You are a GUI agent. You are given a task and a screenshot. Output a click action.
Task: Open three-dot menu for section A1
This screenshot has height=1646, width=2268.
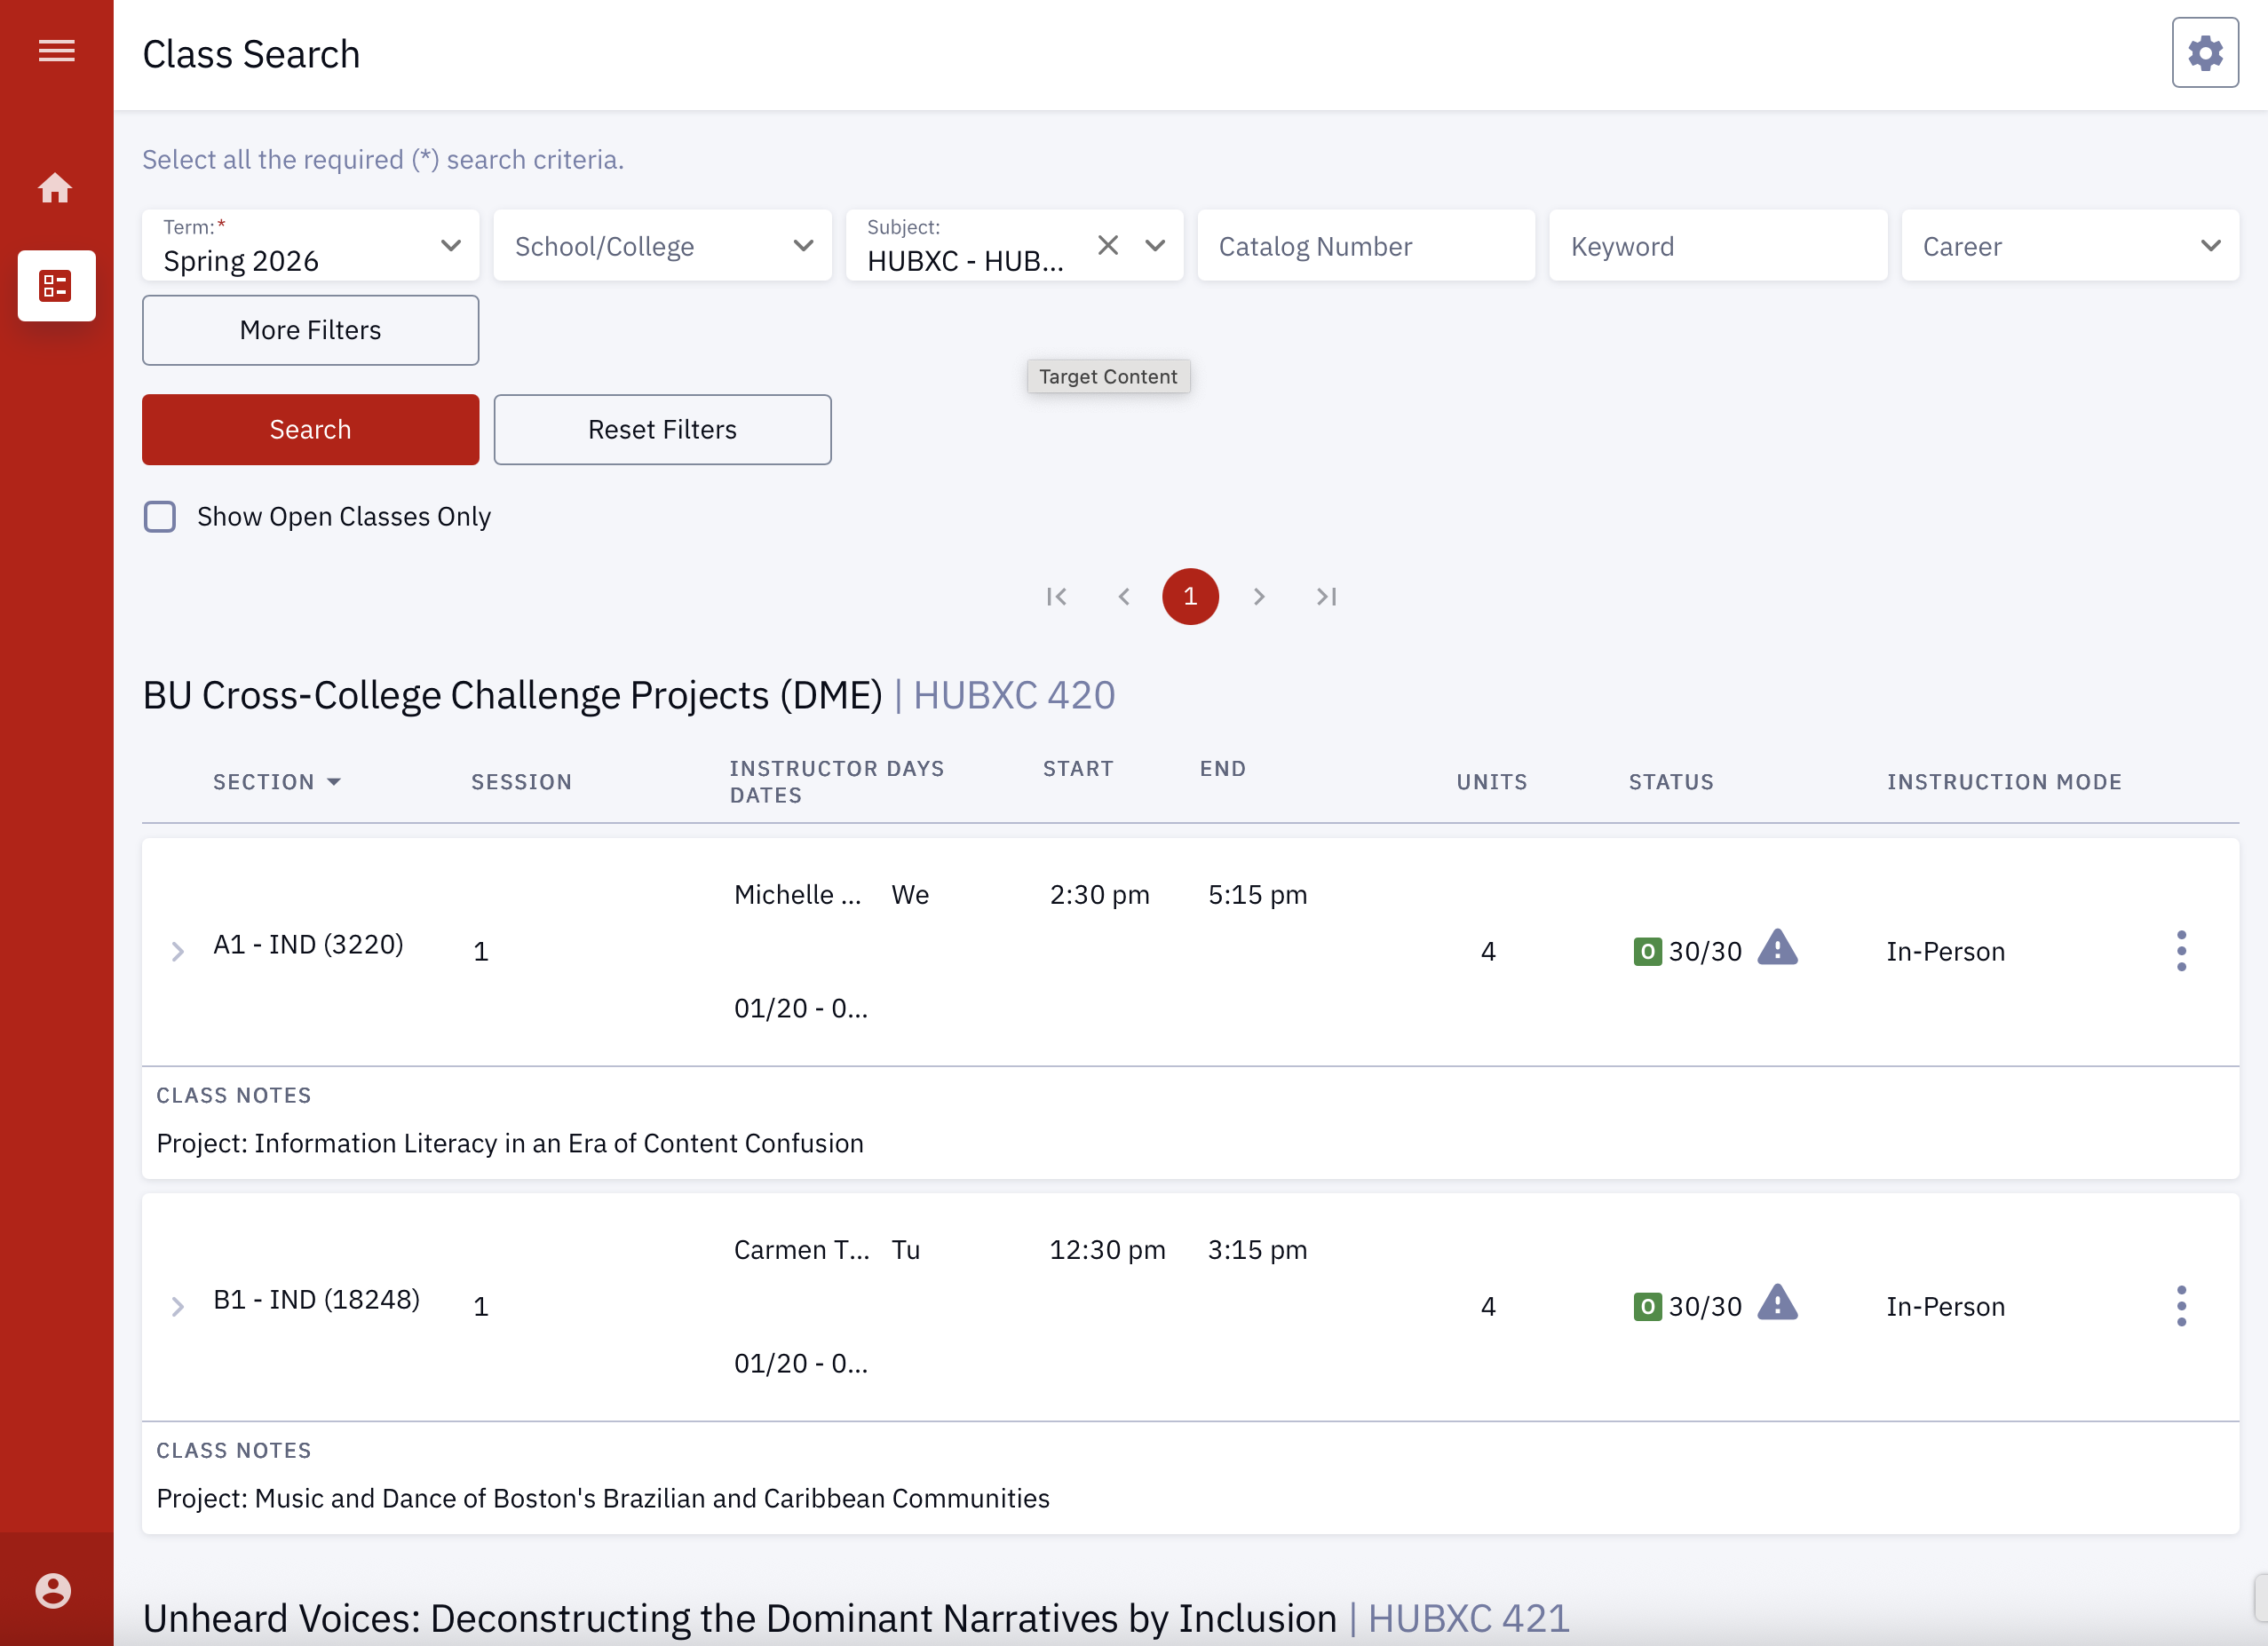pos(2181,950)
